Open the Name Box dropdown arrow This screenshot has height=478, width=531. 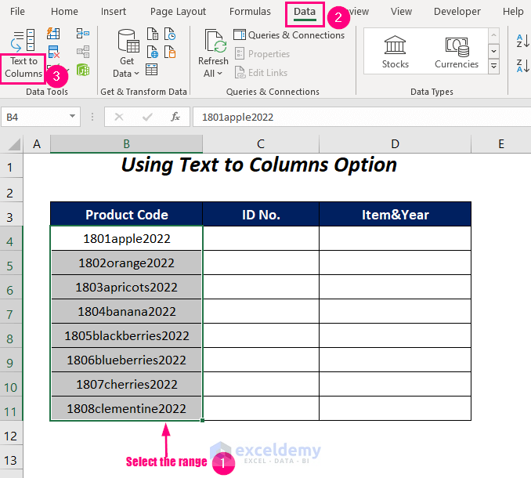(72, 116)
